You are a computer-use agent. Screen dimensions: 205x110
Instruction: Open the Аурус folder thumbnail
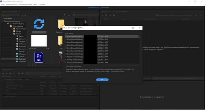coord(61,24)
